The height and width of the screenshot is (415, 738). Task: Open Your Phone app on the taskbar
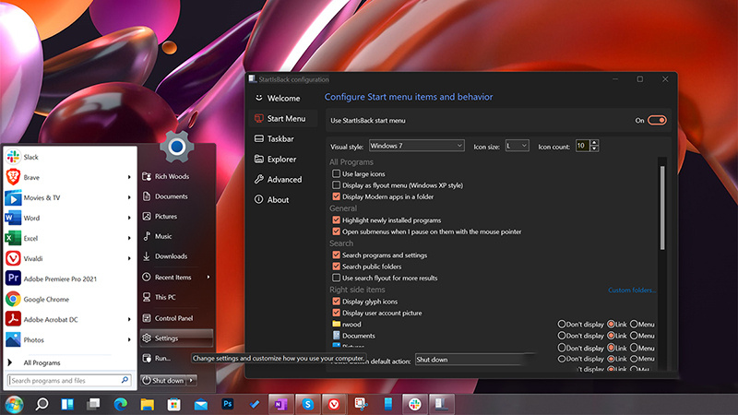(387, 404)
